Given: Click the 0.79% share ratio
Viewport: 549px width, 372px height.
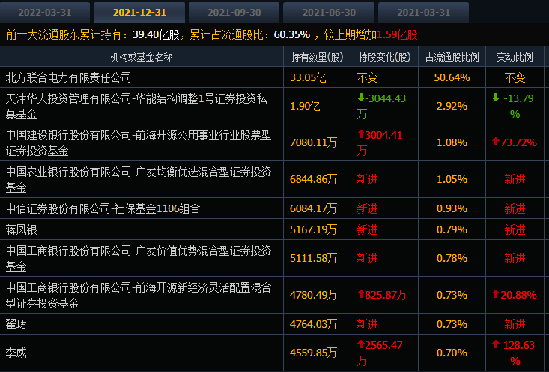Looking at the screenshot, I should 452,230.
